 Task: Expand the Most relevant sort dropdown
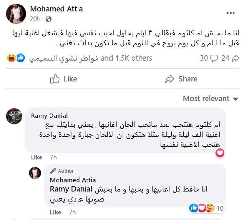point(210,99)
